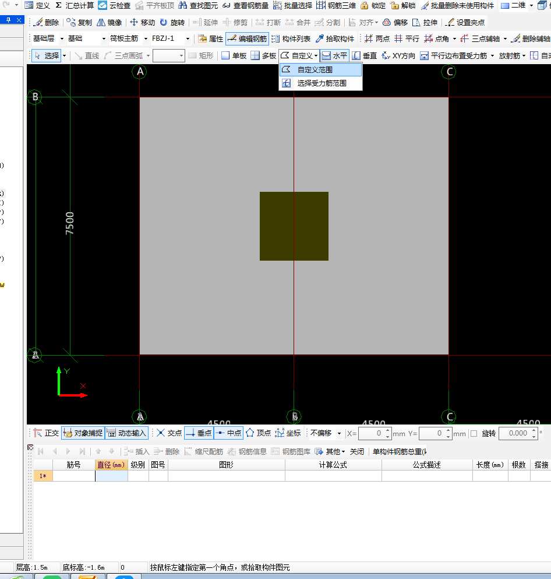Click 查找图元 find element tool
This screenshot has height=579, width=551.
197,5
